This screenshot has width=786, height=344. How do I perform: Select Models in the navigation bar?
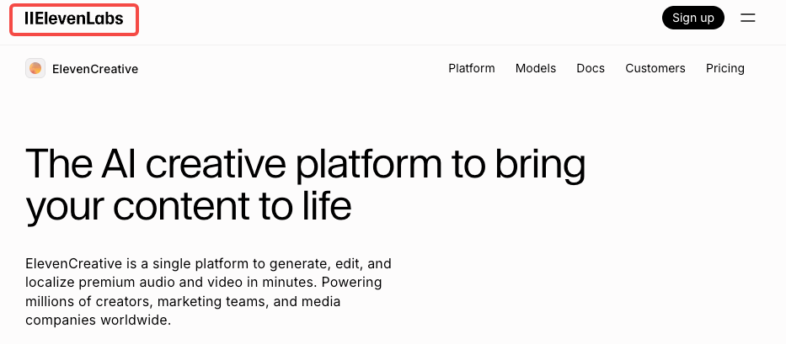[535, 68]
